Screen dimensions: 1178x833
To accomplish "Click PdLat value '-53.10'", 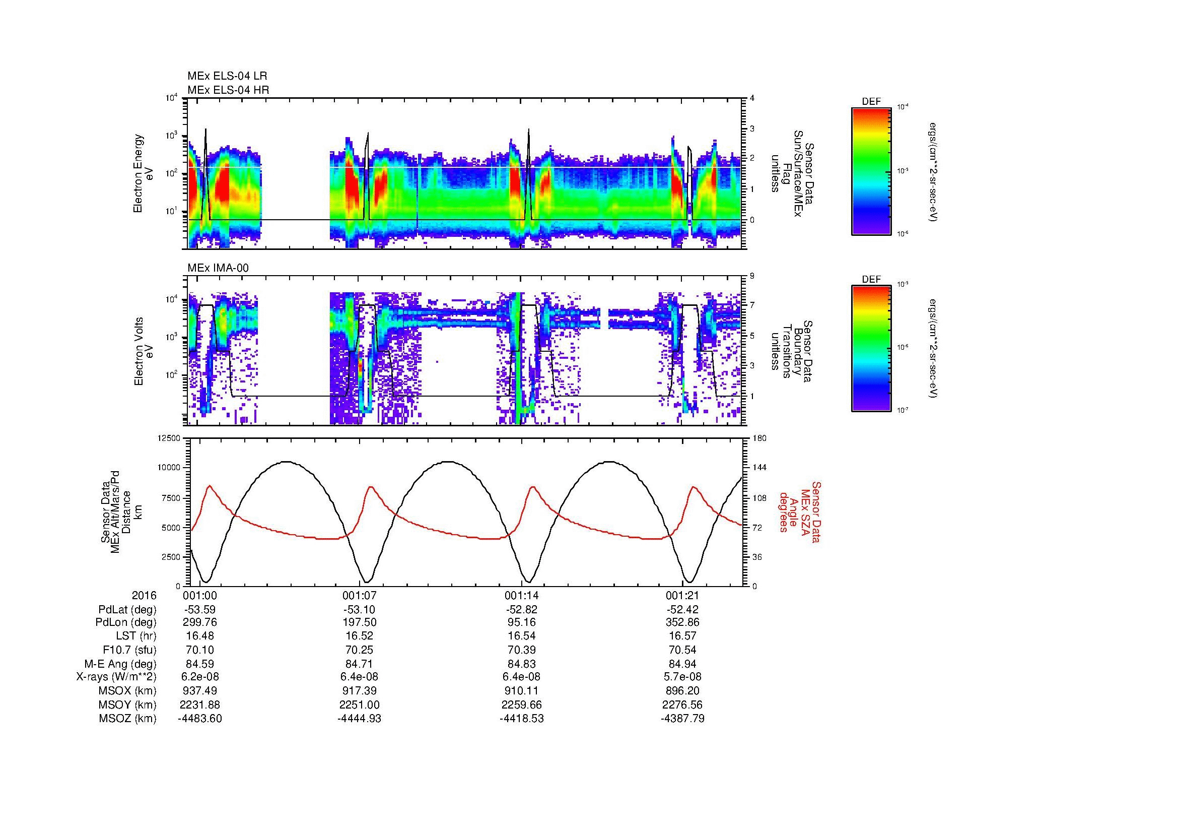I will click(360, 610).
